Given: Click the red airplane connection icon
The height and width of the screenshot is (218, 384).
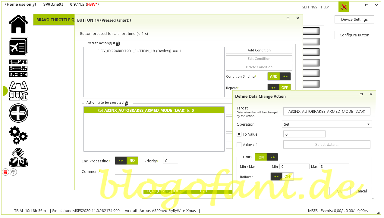Looking at the screenshot, I should click(344, 7).
